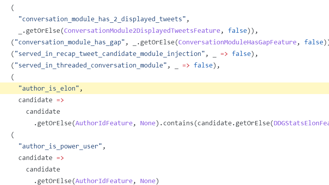Click the opening parenthesis on the first line
This screenshot has width=329, height=185.
pos(13,8)
